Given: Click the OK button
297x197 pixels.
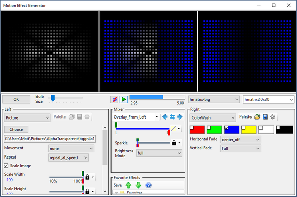Looking at the screenshot, I should (16, 99).
